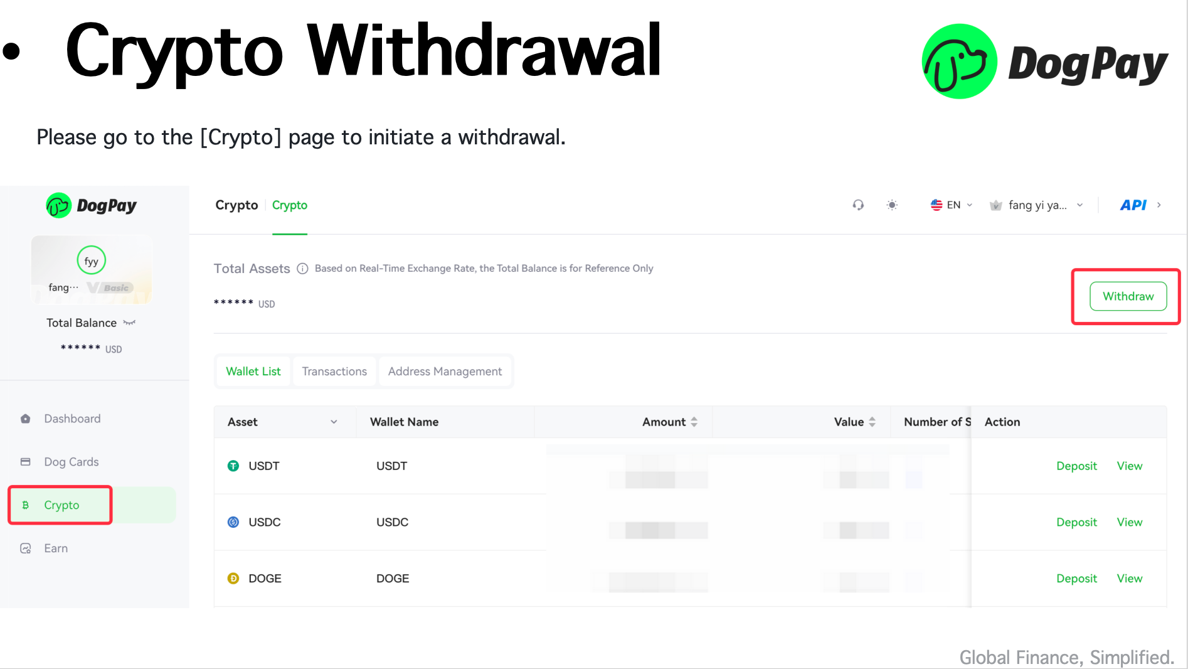Viewport: 1188px width, 669px height.
Task: Open the Address Management tab
Action: pos(445,372)
